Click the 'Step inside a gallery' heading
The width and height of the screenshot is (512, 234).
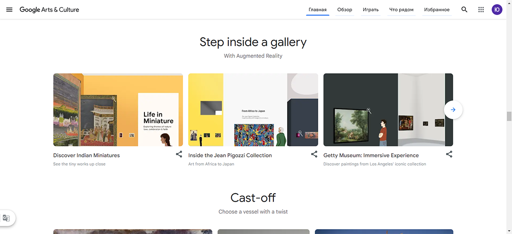253,42
